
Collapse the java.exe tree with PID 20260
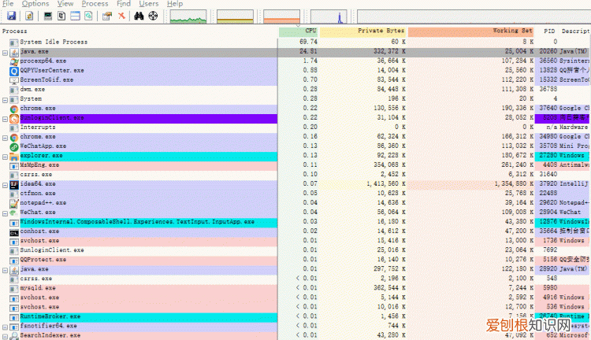coord(5,53)
